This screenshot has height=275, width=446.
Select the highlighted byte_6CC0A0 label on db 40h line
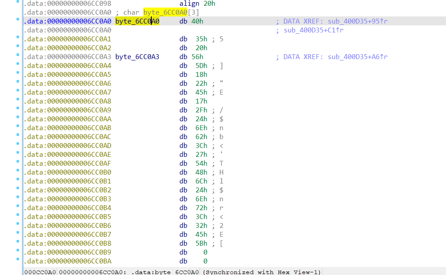tap(137, 21)
